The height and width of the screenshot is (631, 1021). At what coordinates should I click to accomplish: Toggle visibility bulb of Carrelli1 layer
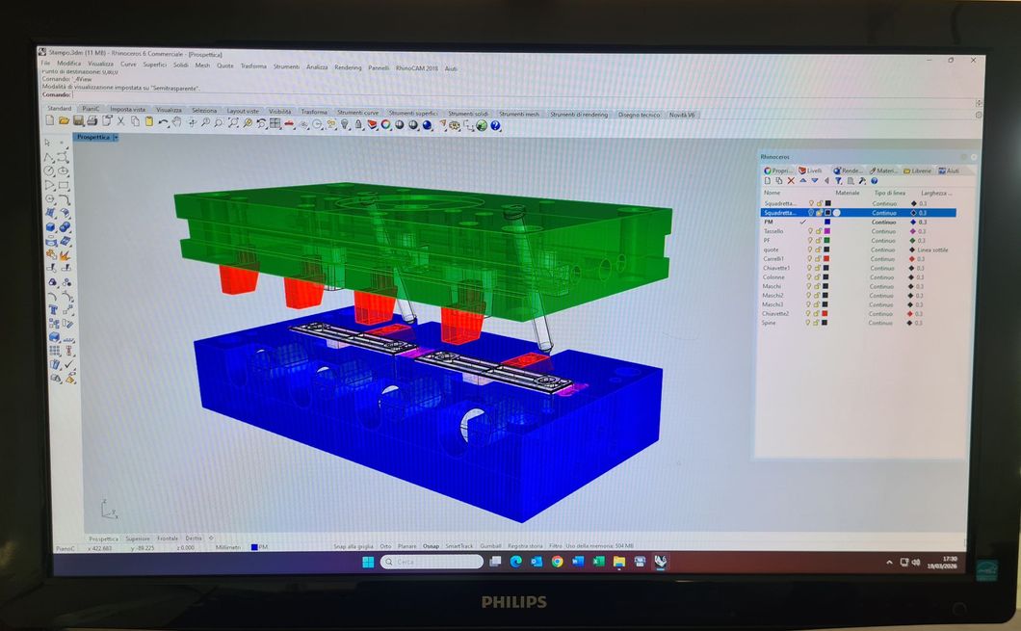coord(811,258)
